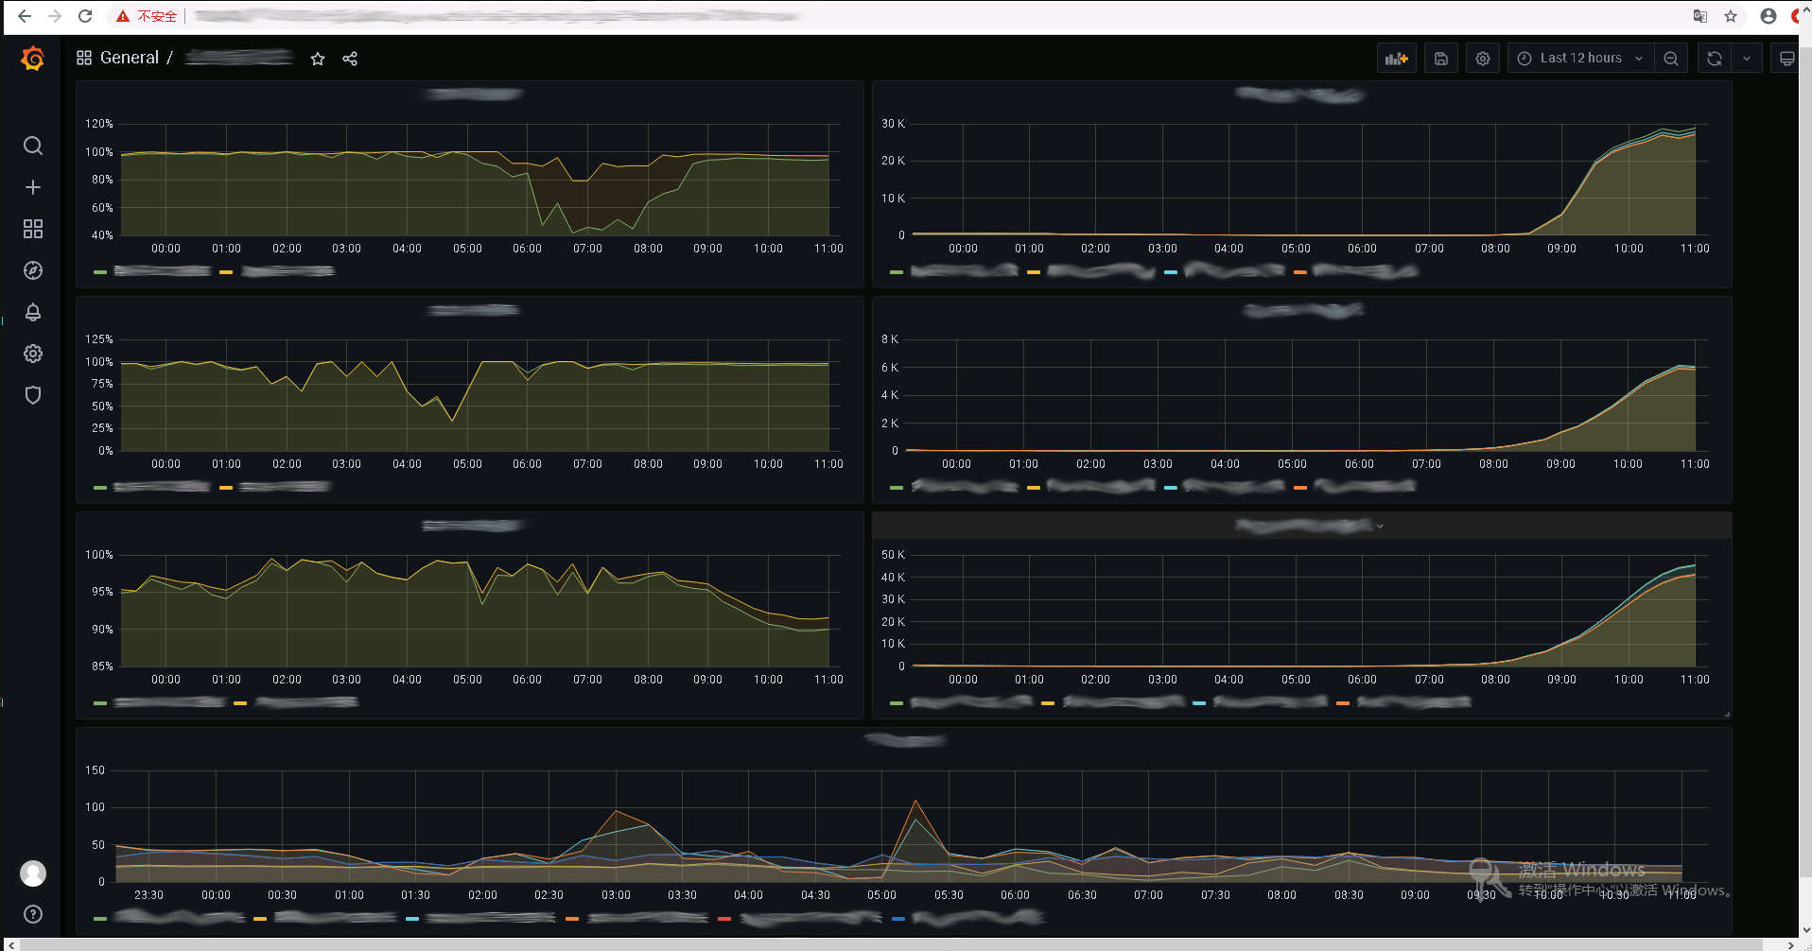Click the title of the bottom wide chart panel
This screenshot has height=951, width=1812.
(x=905, y=741)
